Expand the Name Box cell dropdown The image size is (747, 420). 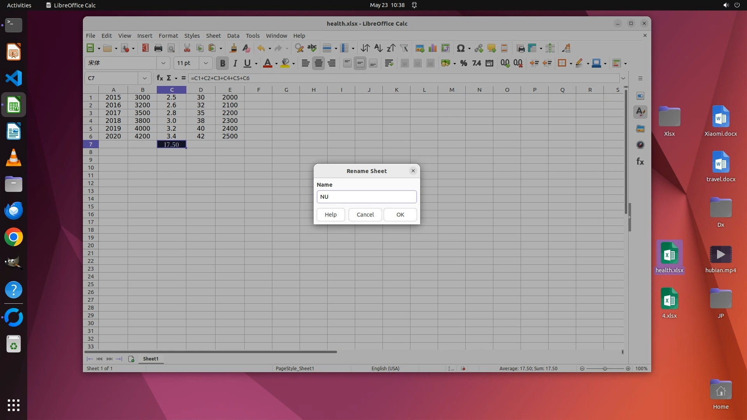(144, 78)
